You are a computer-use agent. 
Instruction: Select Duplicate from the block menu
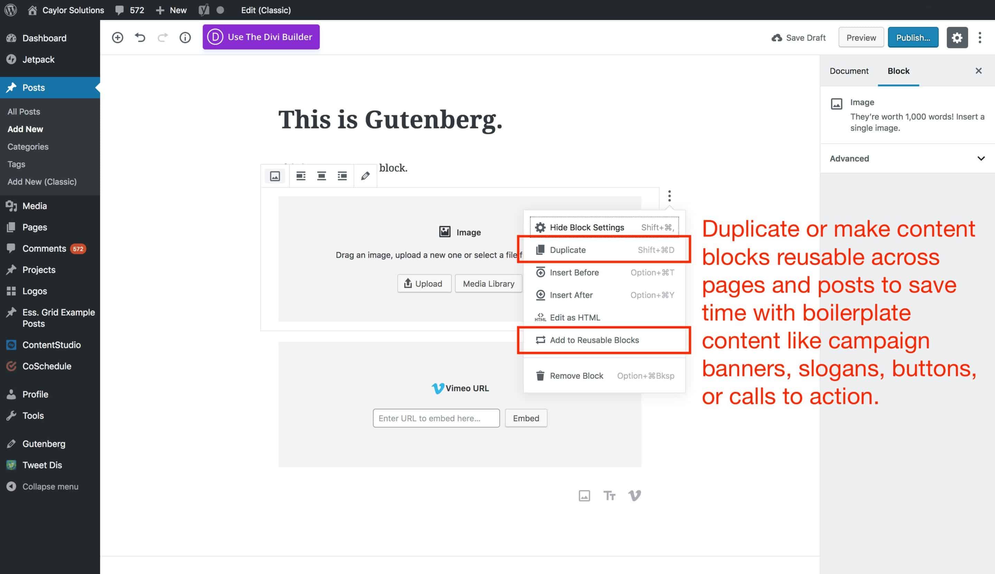(605, 250)
